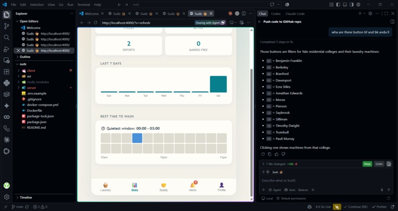Screen dimensions: 398x211
Task: Focus the Describe what to build input
Action: click(x=326, y=180)
